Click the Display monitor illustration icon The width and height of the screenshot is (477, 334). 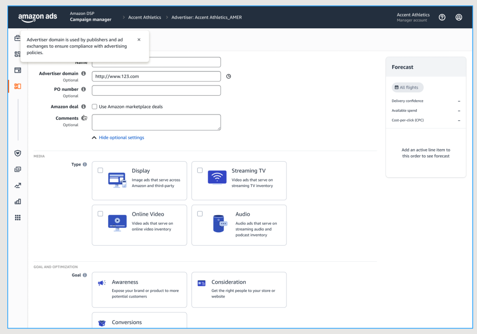[117, 180]
